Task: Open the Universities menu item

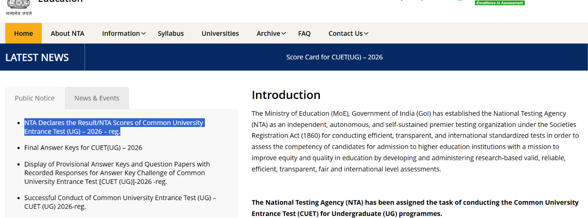Action: click(x=220, y=33)
